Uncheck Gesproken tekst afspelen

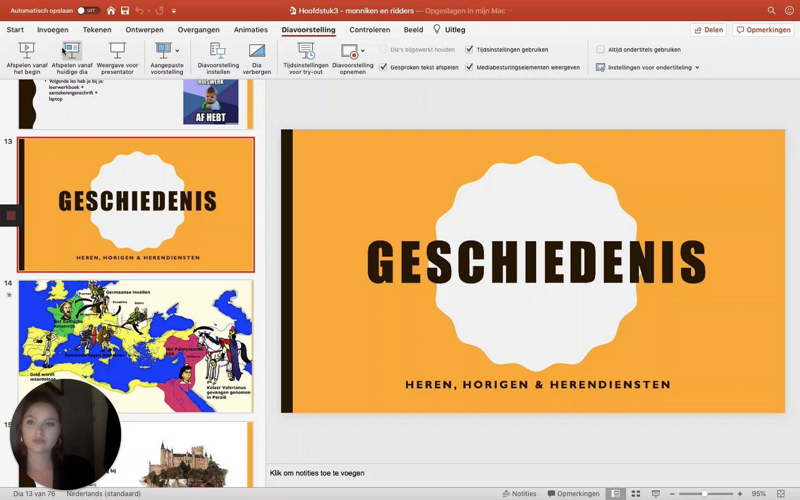click(383, 67)
